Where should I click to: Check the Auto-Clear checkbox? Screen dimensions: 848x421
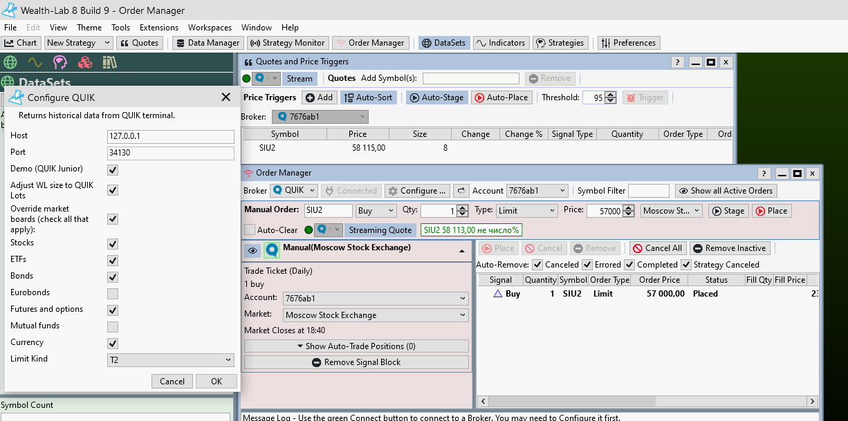(250, 230)
